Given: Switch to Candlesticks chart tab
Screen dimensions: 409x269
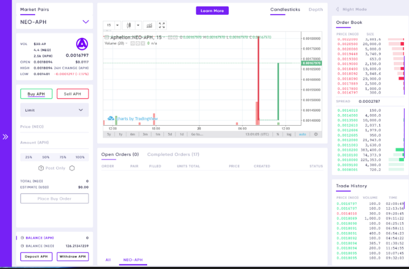Looking at the screenshot, I should point(285,10).
